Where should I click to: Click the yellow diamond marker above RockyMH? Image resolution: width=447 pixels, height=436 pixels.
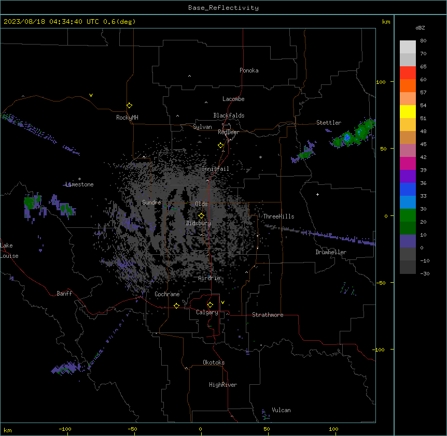coord(129,106)
